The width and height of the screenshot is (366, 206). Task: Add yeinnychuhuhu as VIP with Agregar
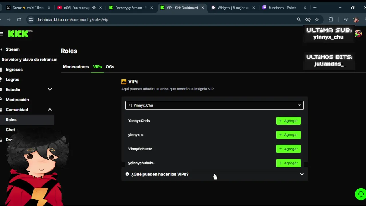point(288,163)
